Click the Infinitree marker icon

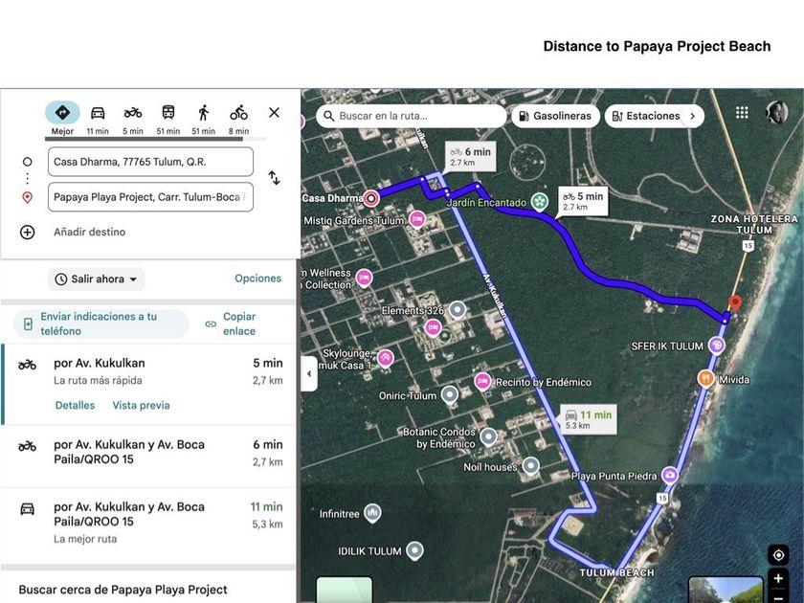(x=372, y=513)
